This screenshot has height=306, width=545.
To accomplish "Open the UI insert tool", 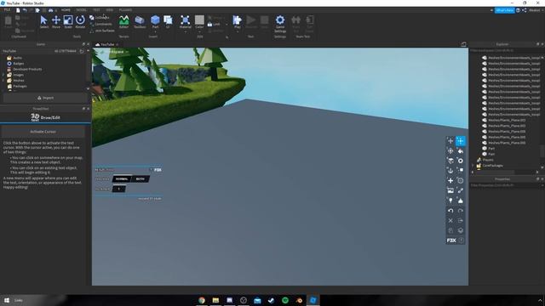I will click(x=168, y=21).
